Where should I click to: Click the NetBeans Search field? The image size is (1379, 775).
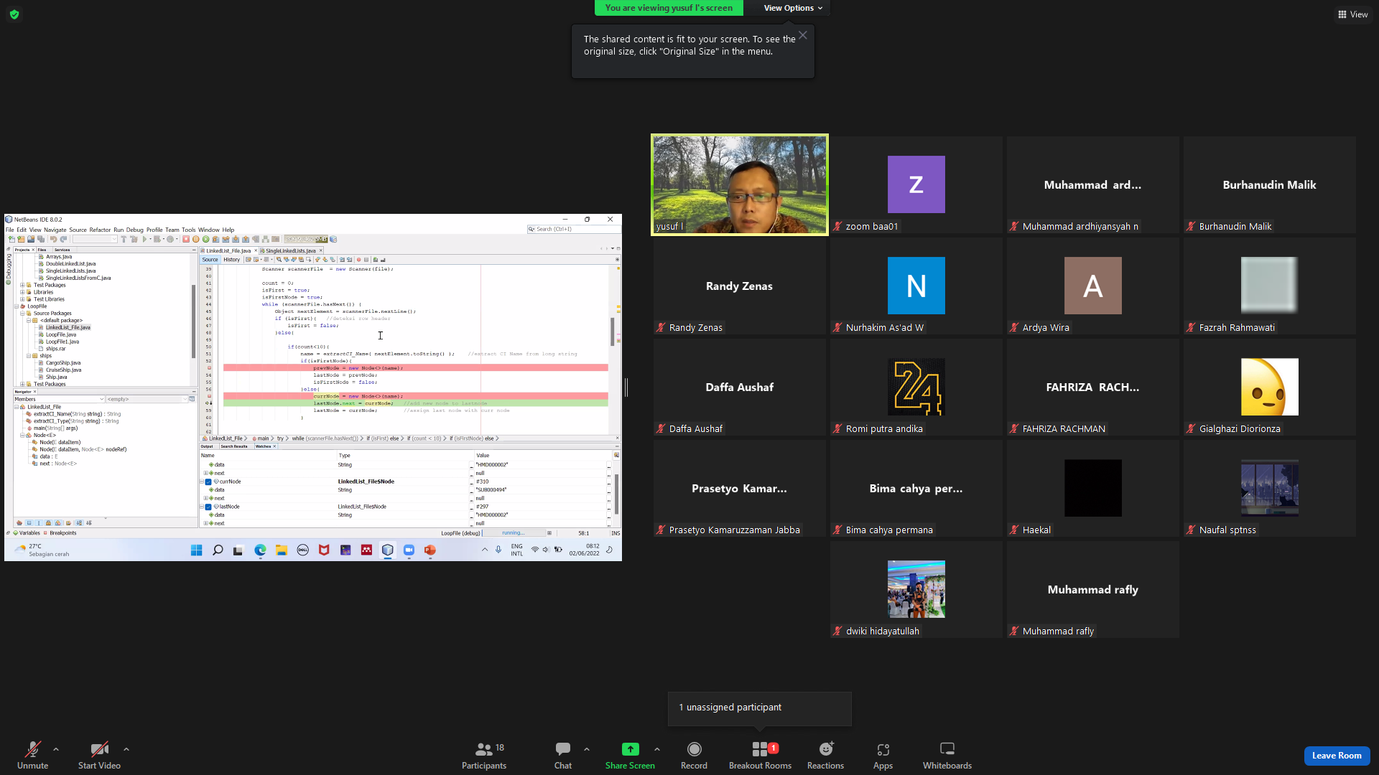[573, 229]
